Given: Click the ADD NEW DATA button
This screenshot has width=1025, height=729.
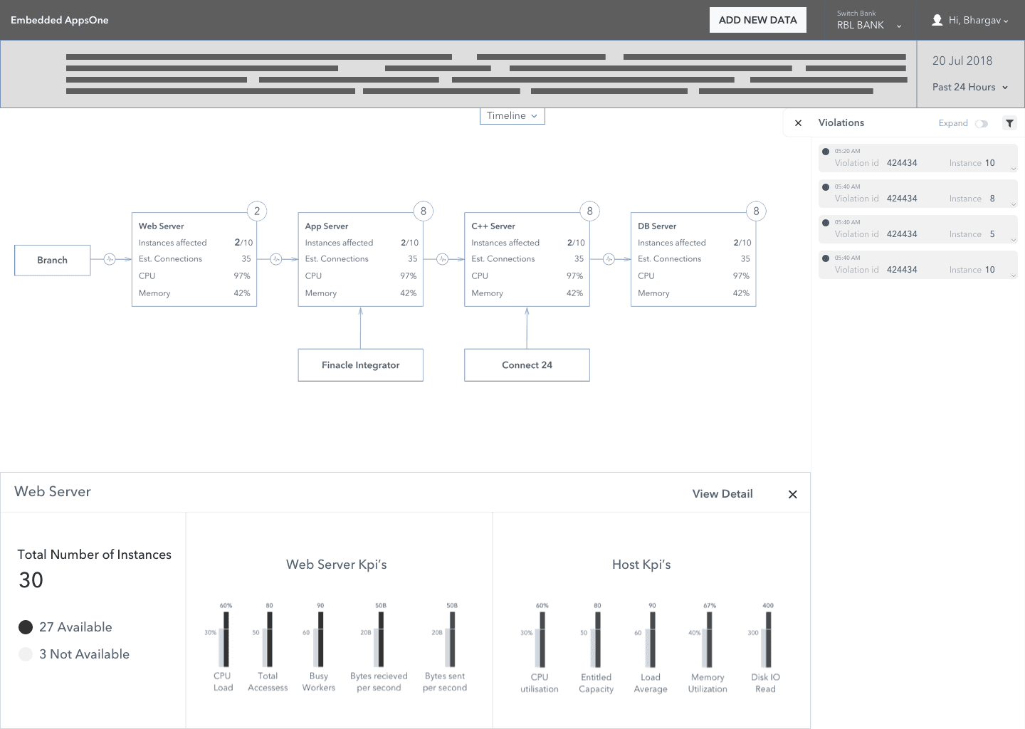Looking at the screenshot, I should (758, 20).
